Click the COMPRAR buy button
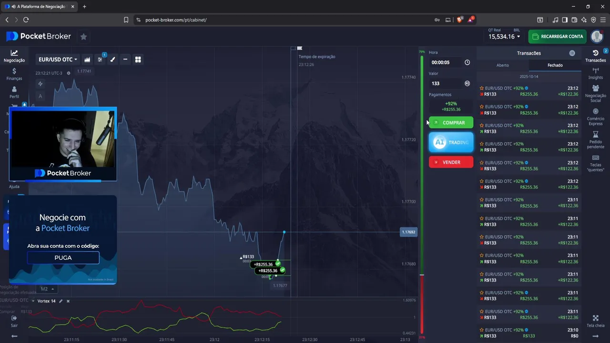Image resolution: width=610 pixels, height=343 pixels. pos(451,122)
